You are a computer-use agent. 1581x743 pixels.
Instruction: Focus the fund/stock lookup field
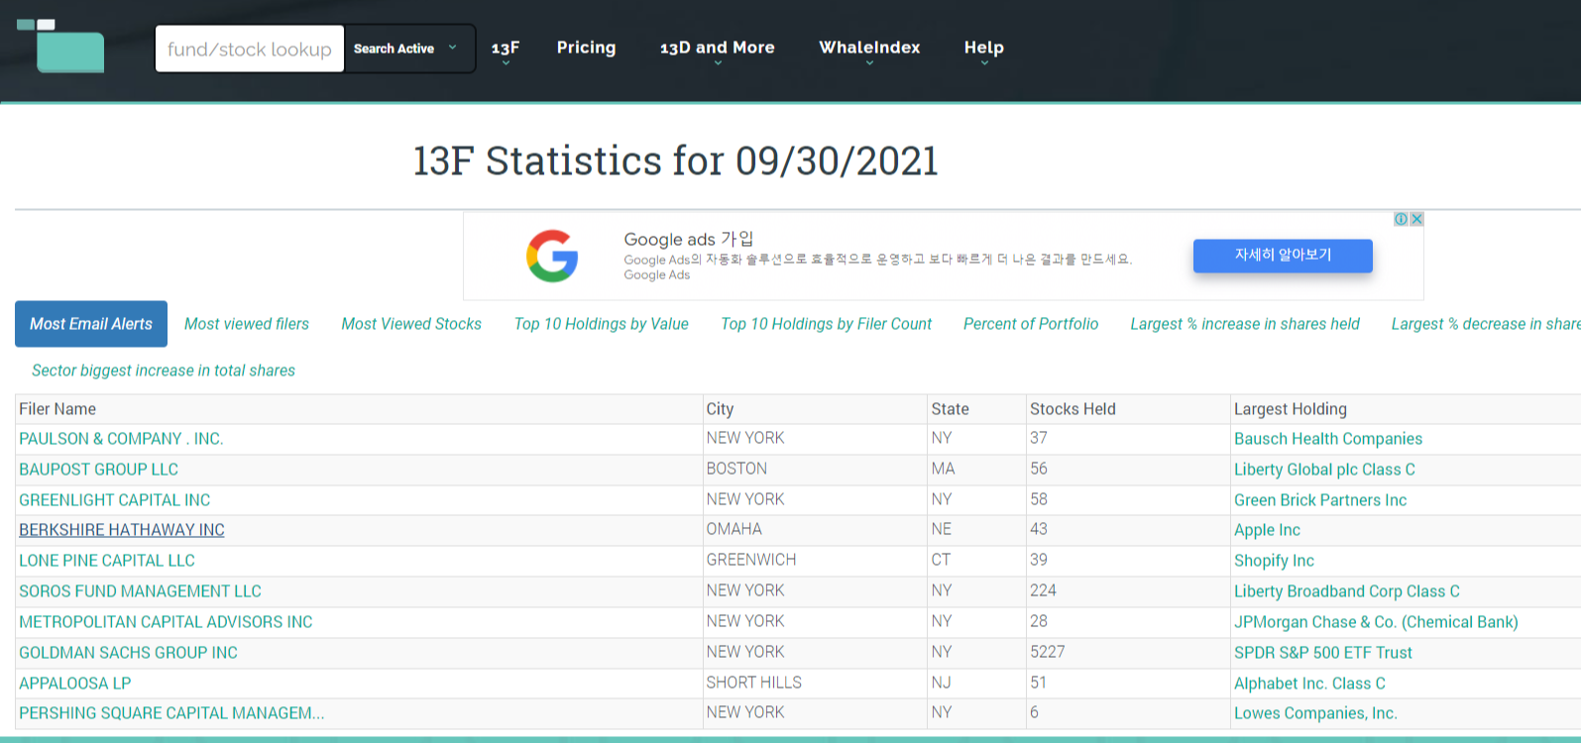[250, 49]
